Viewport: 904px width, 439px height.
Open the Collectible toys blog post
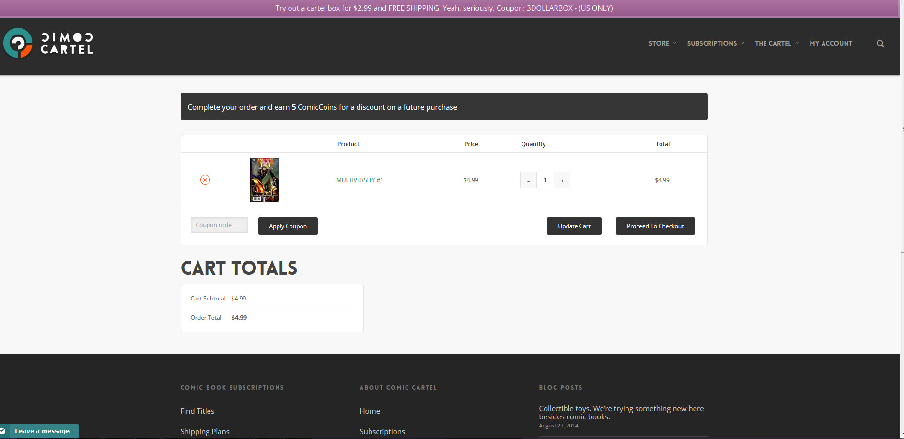coord(621,413)
